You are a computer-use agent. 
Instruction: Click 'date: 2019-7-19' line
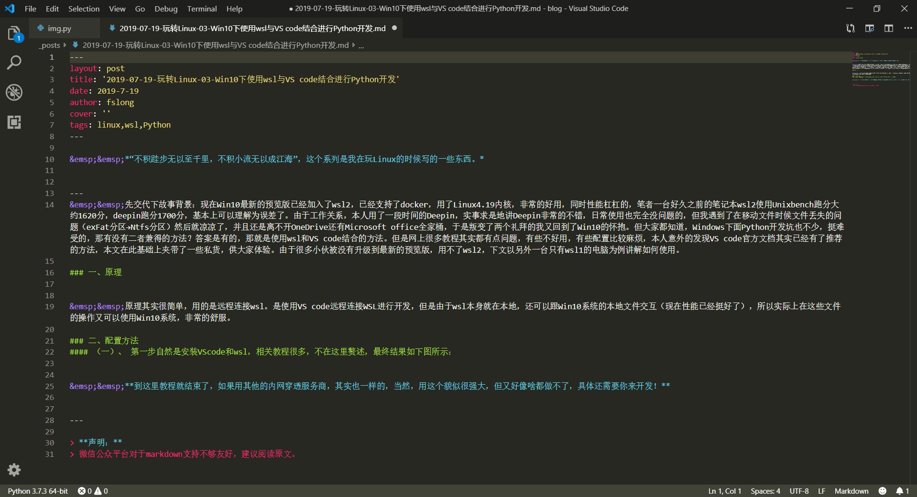(x=104, y=91)
